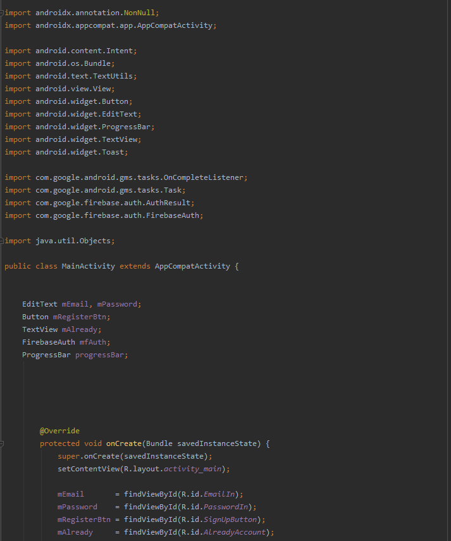Click AlreadyAccount in the R.id reference
451x541 pixels.
point(235,532)
